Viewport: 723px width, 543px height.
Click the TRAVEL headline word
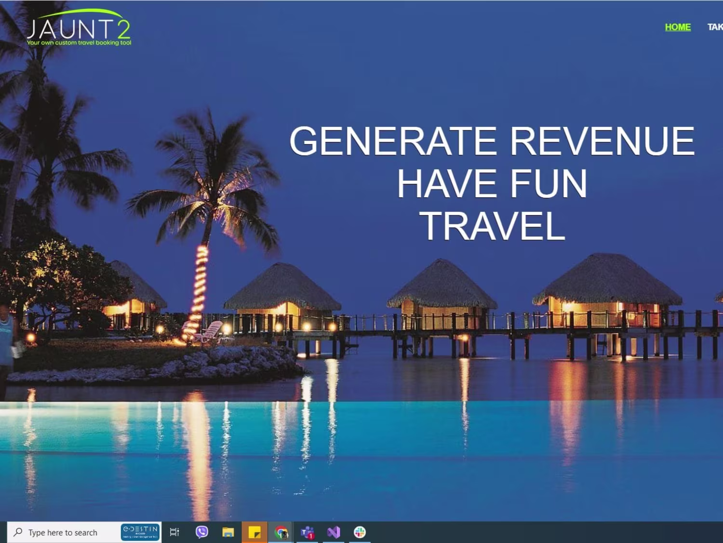click(x=492, y=226)
